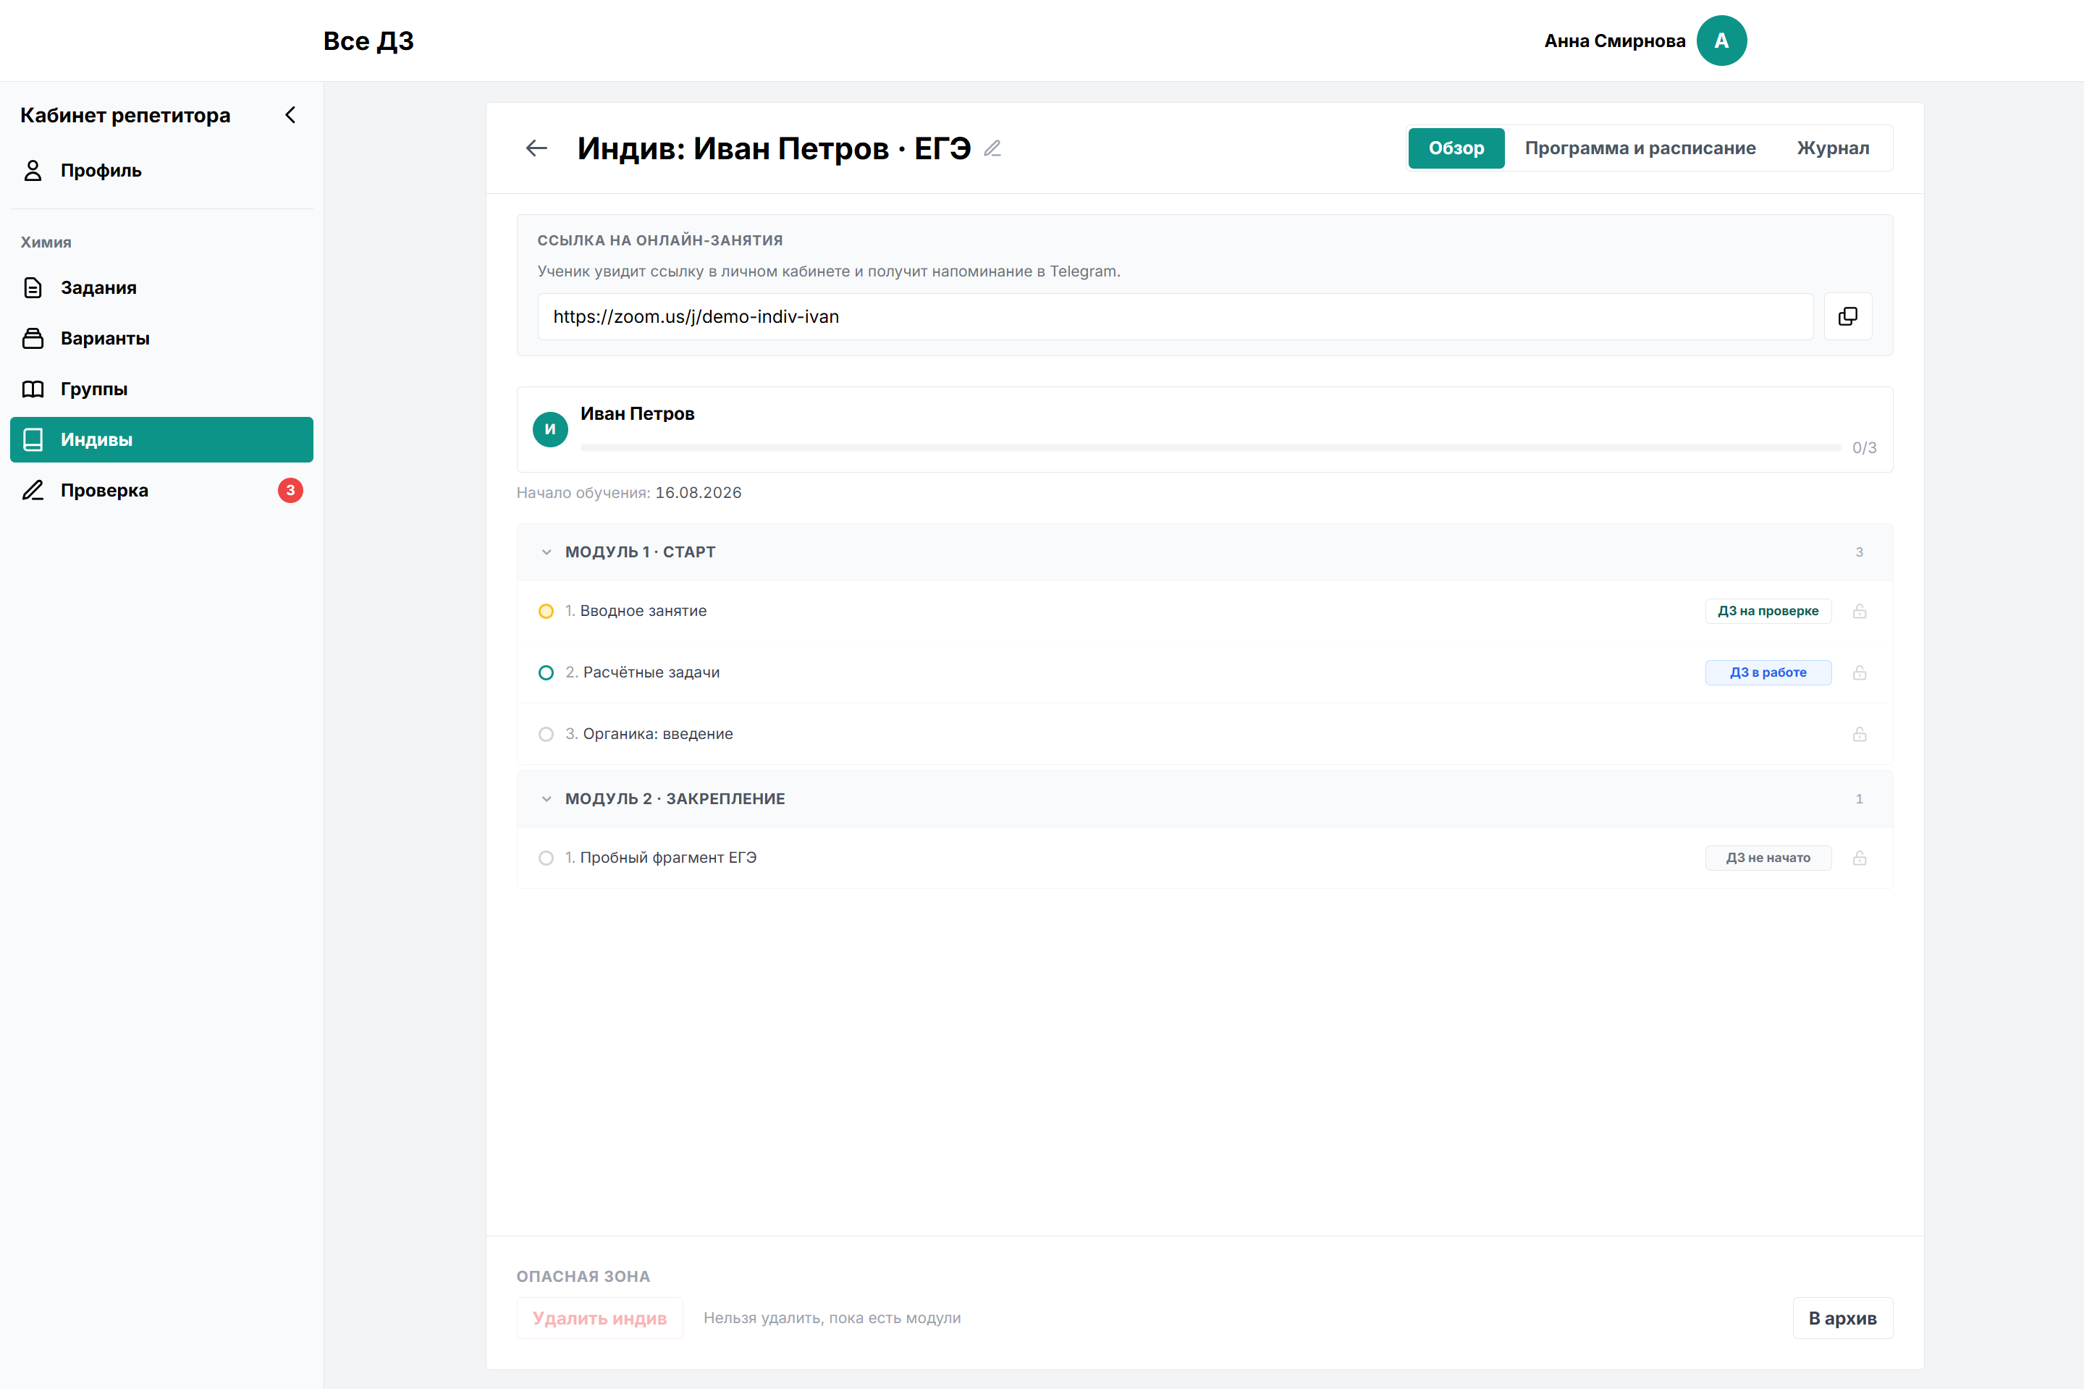Click status circle of Органика: введение

click(547, 735)
